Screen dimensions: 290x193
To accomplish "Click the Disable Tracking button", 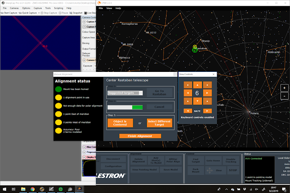I will coord(231,160).
